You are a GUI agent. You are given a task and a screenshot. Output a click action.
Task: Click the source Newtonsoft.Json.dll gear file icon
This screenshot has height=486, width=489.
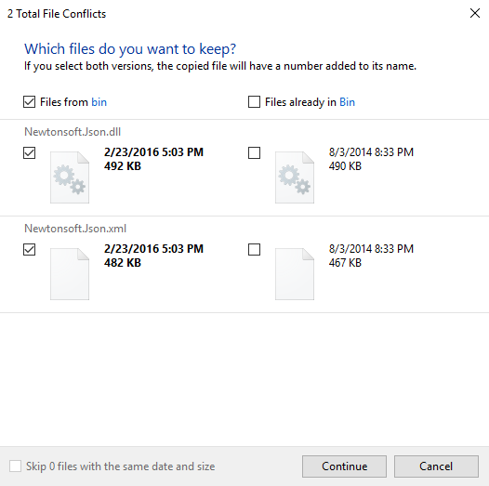click(x=70, y=177)
